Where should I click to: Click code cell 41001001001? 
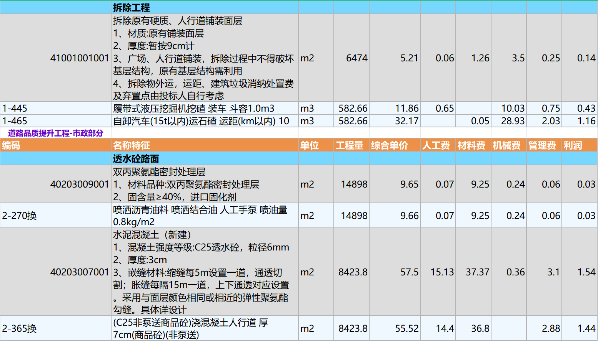click(56, 58)
